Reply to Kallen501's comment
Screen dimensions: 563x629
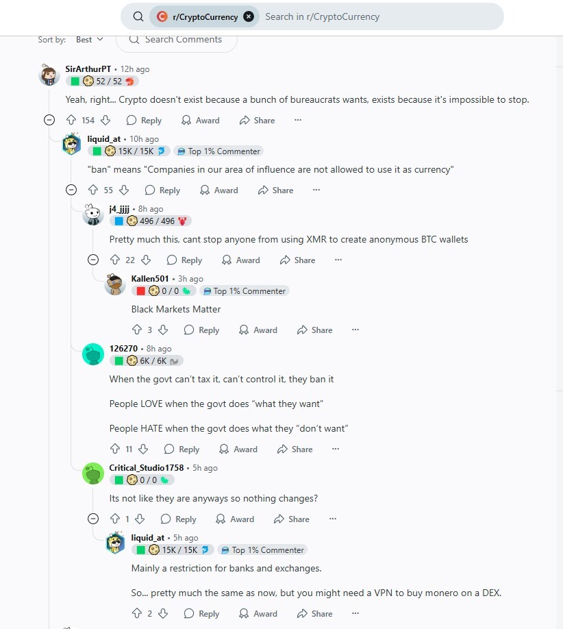click(201, 330)
